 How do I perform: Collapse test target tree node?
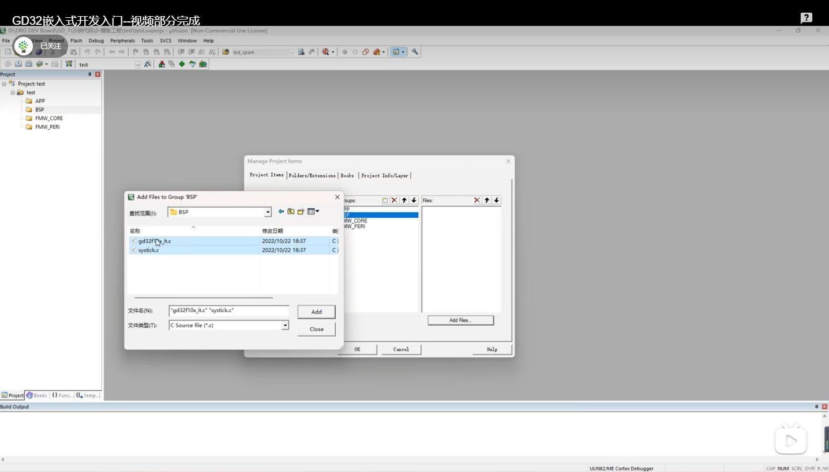[13, 92]
